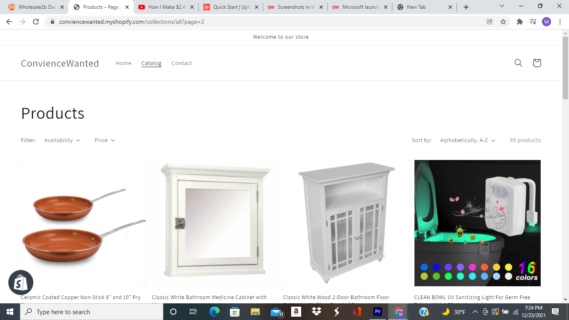Reload the page with the refresh icon

(x=36, y=22)
